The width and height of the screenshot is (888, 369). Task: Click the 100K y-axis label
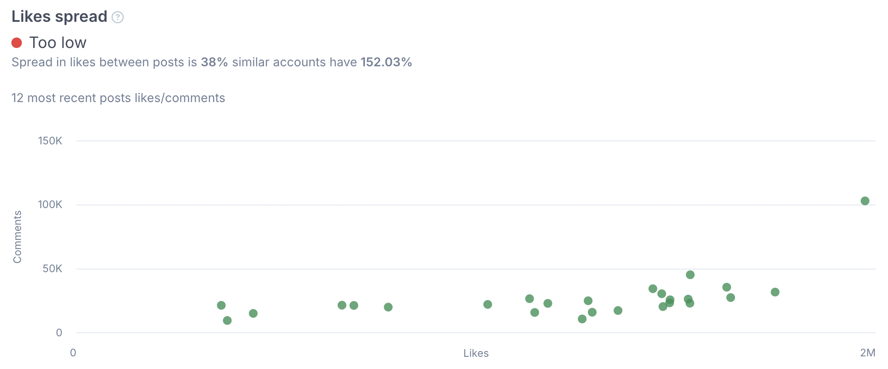pyautogui.click(x=50, y=205)
